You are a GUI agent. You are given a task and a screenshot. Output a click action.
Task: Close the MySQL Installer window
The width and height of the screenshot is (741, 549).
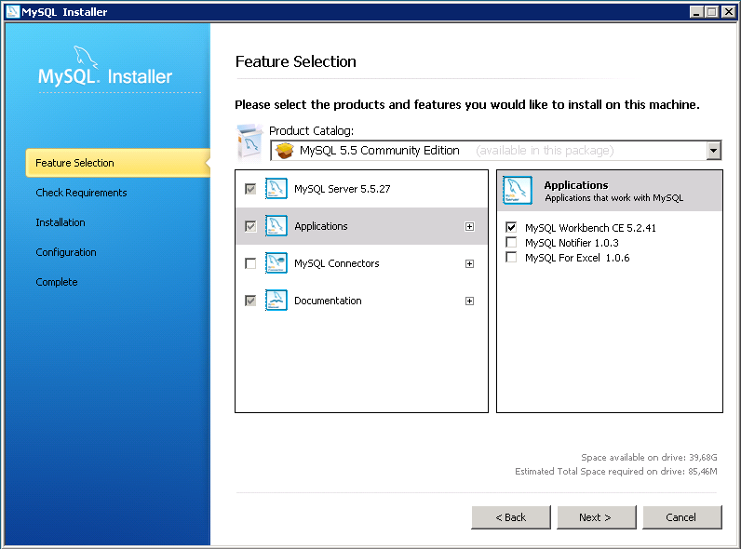(x=729, y=12)
